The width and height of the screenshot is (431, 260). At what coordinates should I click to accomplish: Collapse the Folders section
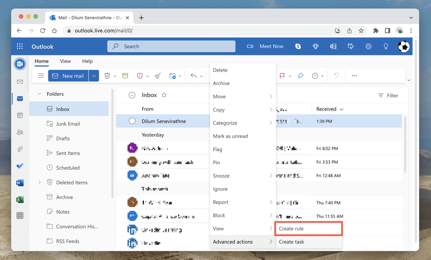click(40, 94)
